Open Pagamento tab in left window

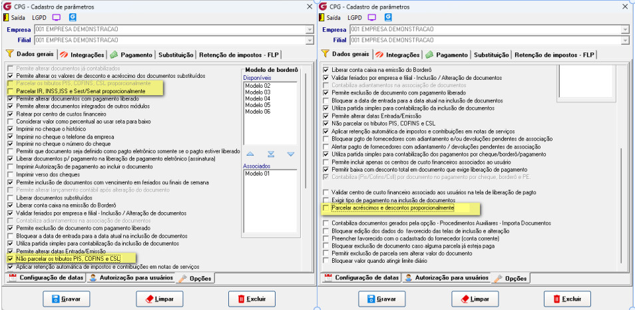(x=132, y=55)
